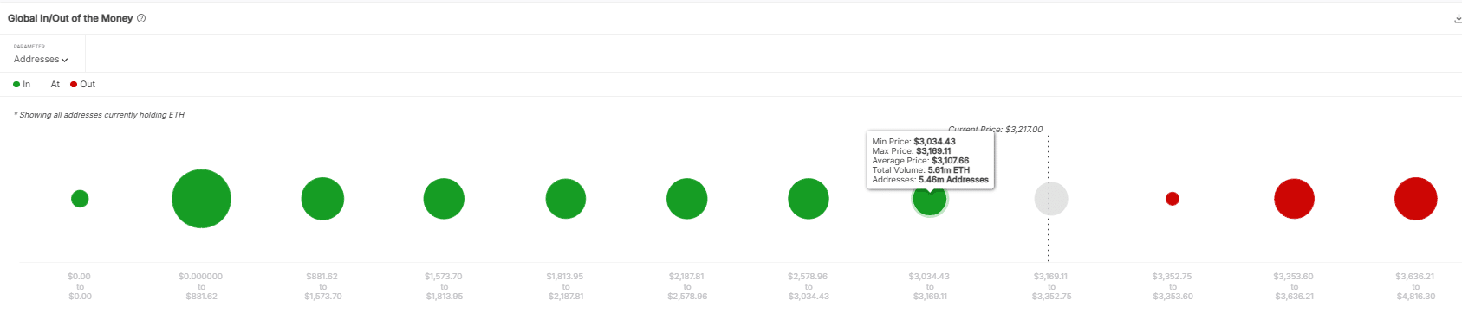This screenshot has height=319, width=1462.
Task: Open the Addresses parameter dropdown
Action: click(x=41, y=60)
